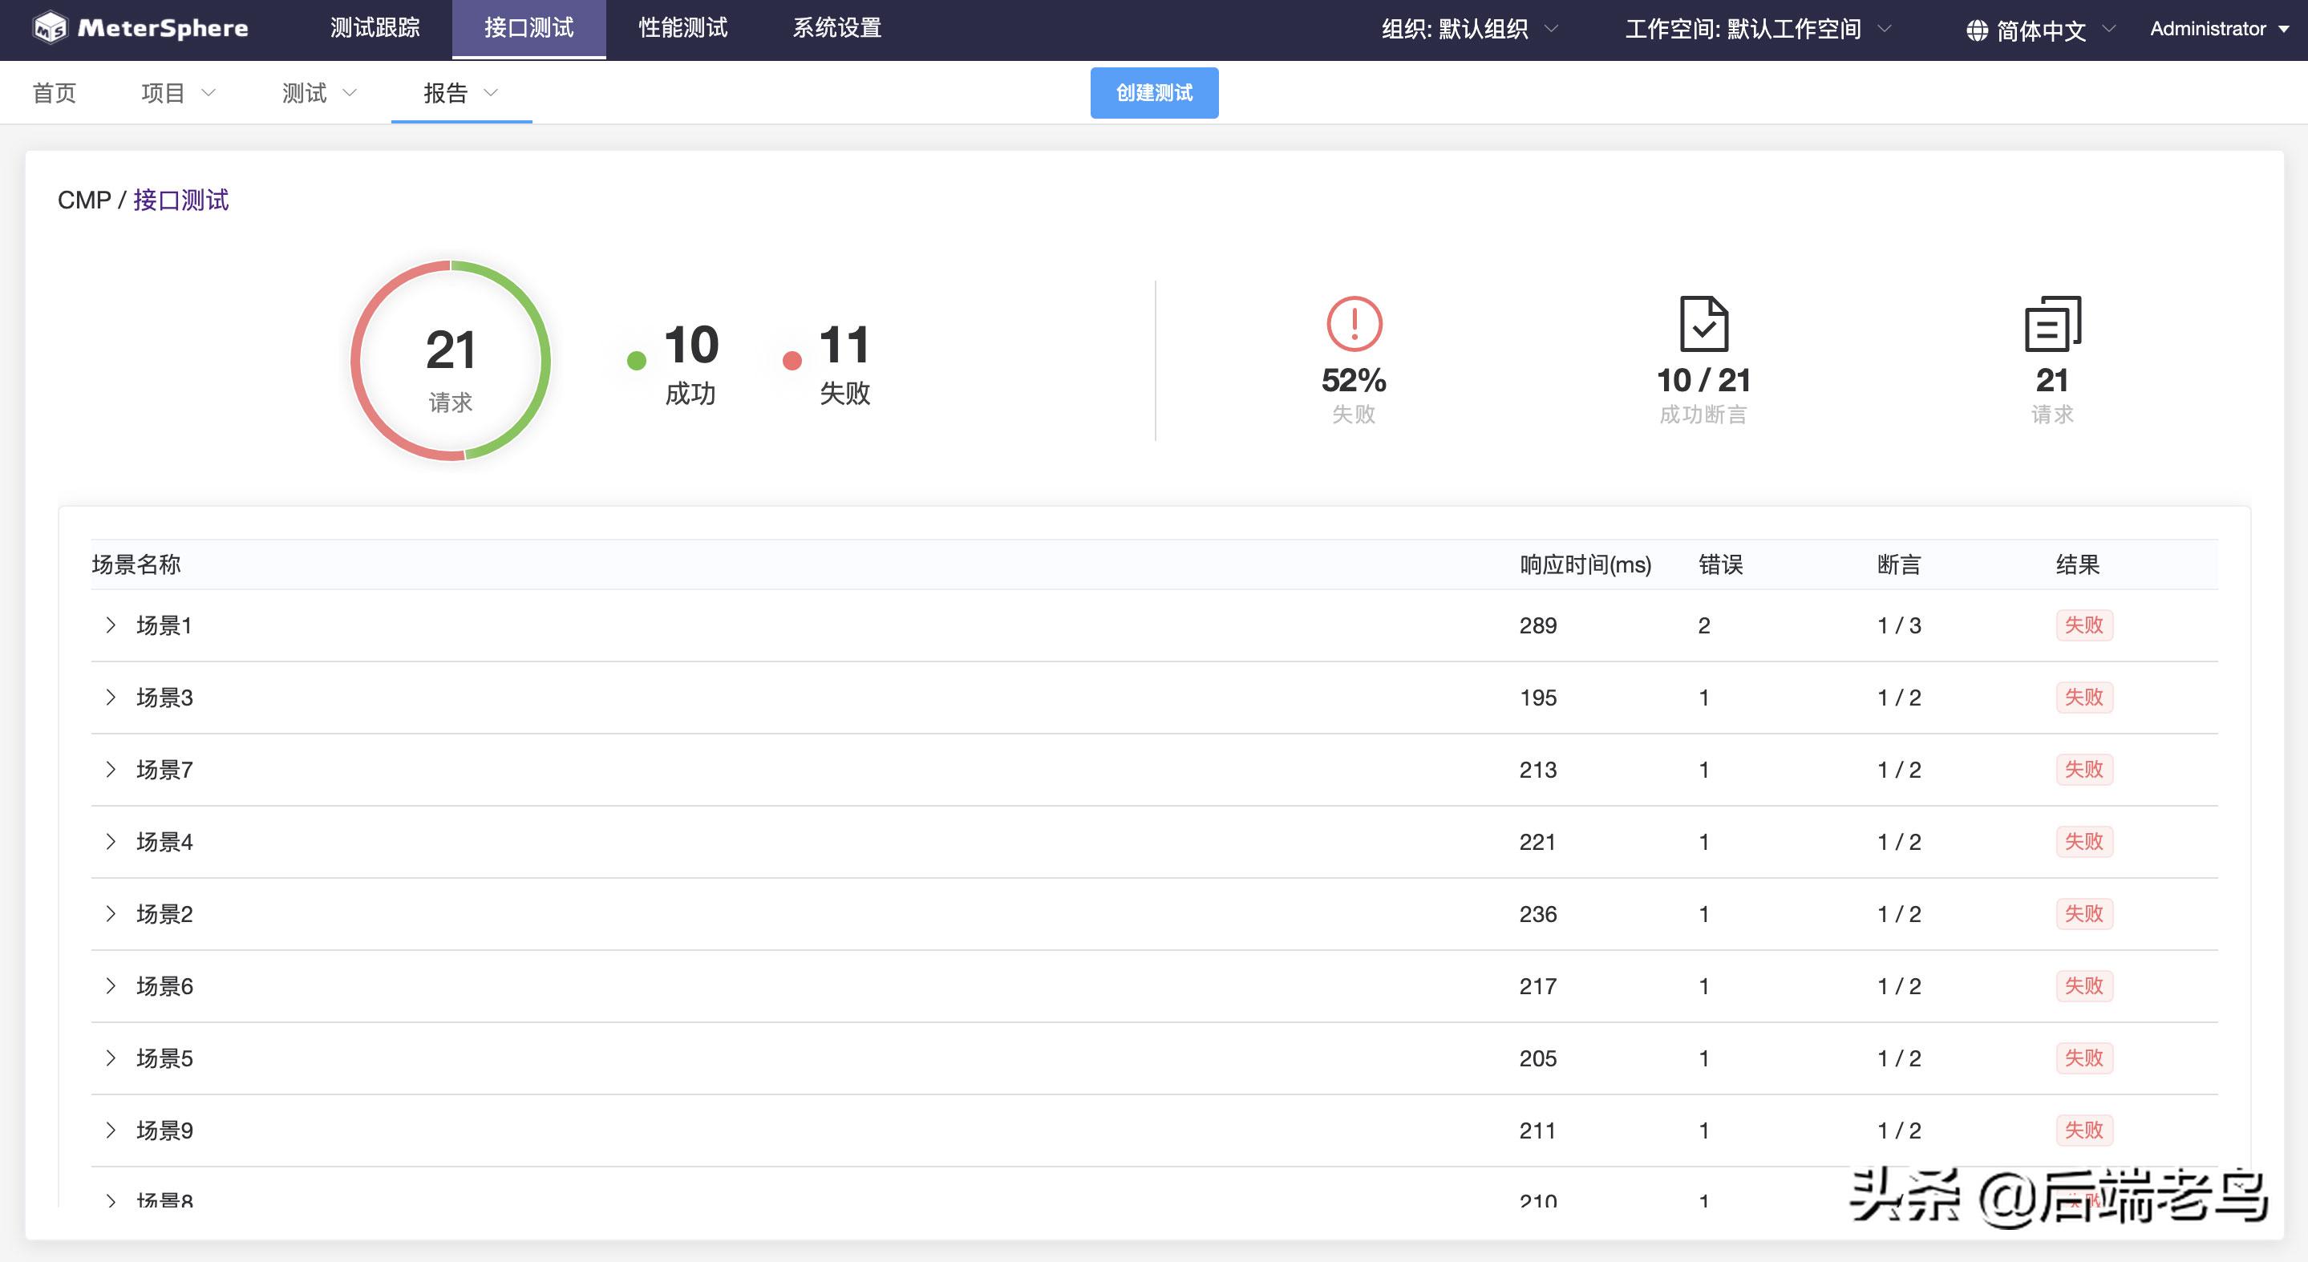Screen dimensions: 2308x1262
Task: Click assertion value 1 / 3 for 场景1
Action: (x=1900, y=625)
